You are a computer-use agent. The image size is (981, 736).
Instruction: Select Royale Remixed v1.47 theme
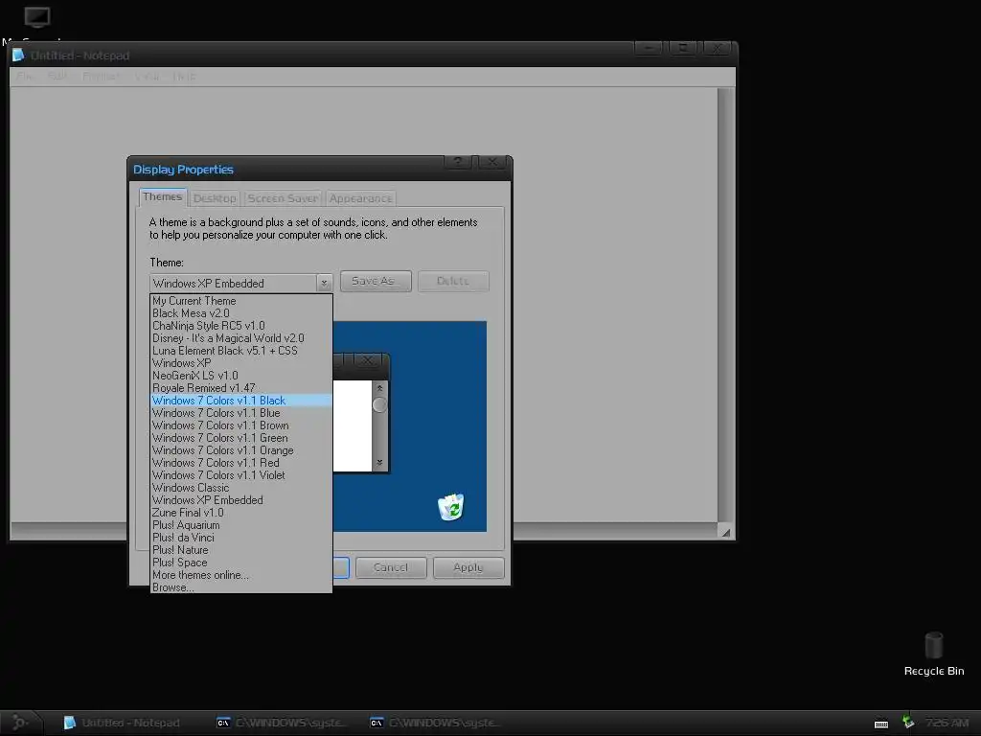tap(240, 388)
